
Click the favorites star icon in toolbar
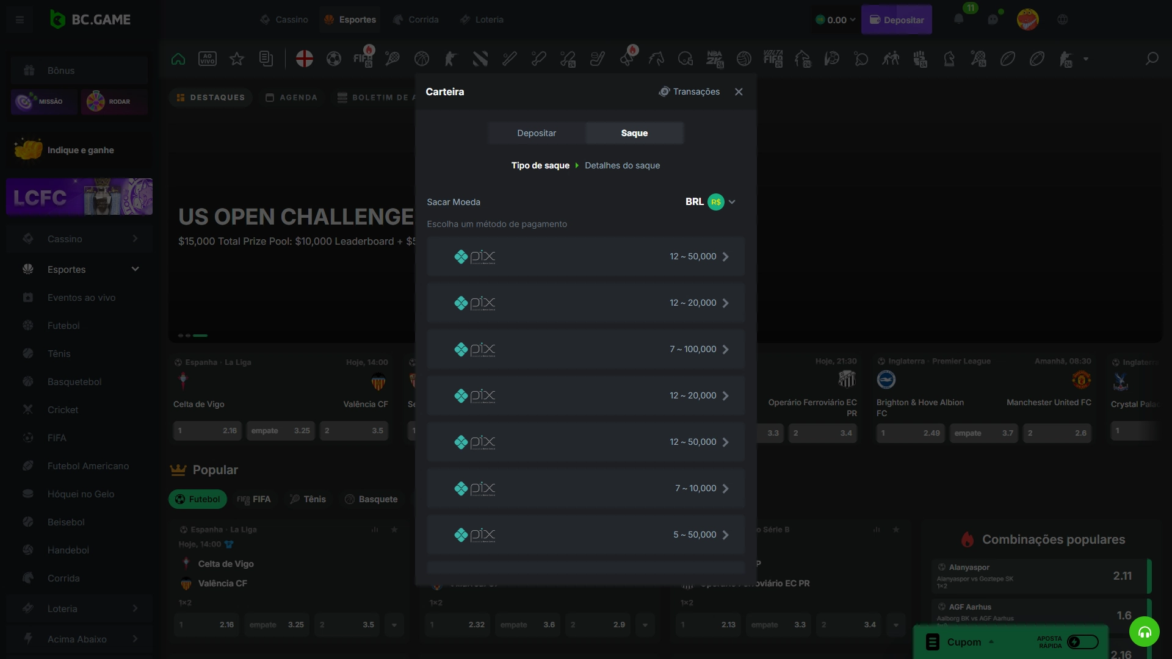point(236,60)
